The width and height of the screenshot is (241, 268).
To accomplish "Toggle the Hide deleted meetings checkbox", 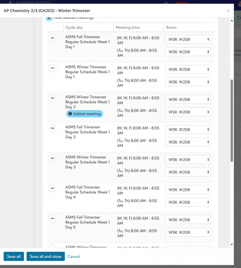I will (49, 18).
